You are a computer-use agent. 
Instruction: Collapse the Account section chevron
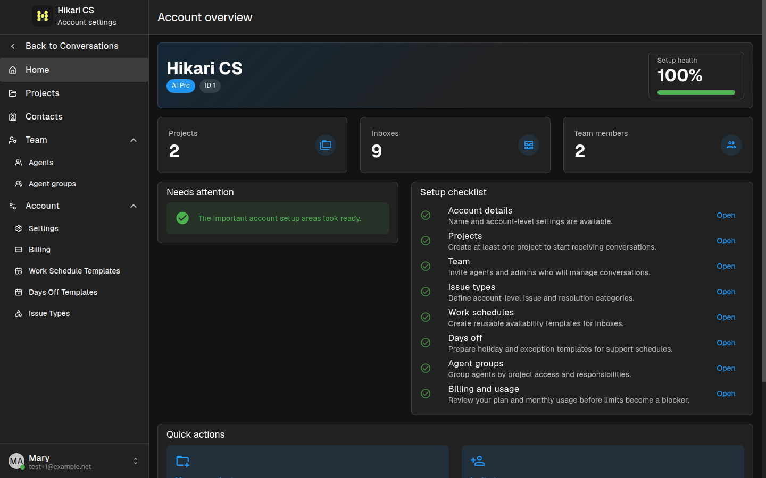pyautogui.click(x=134, y=206)
